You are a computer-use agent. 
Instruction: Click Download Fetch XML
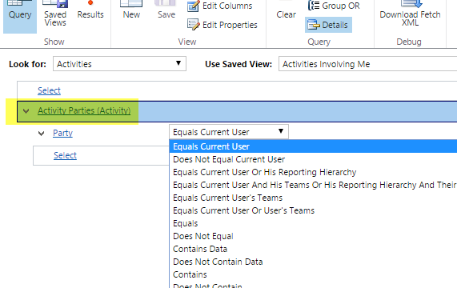tap(410, 14)
